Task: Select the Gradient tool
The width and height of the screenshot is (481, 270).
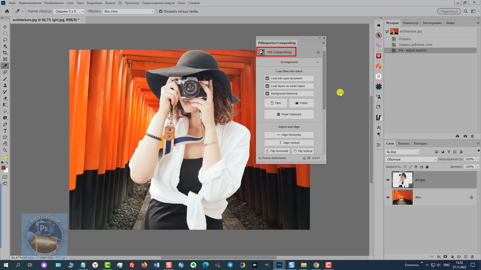Action: pos(5,105)
